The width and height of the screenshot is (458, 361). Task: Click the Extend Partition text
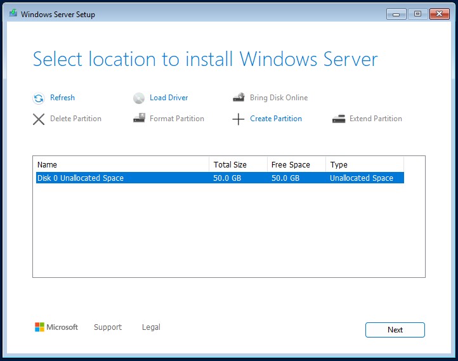pos(376,119)
